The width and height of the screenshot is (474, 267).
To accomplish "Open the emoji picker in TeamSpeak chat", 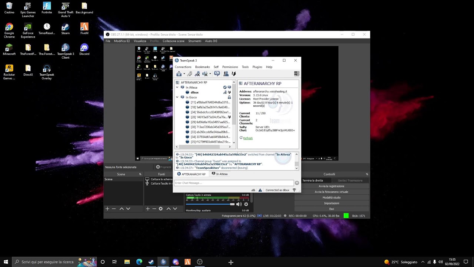I will click(297, 183).
